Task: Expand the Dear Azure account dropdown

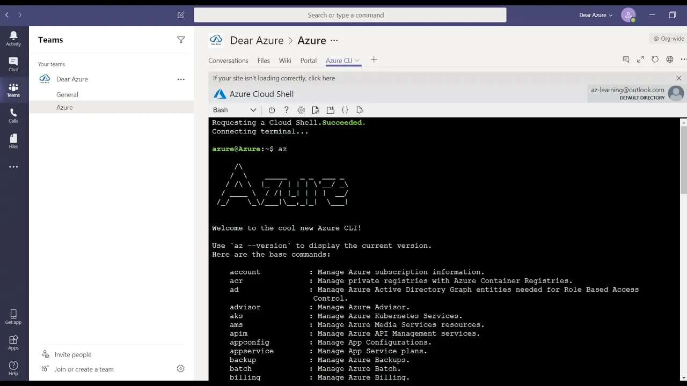Action: [596, 15]
